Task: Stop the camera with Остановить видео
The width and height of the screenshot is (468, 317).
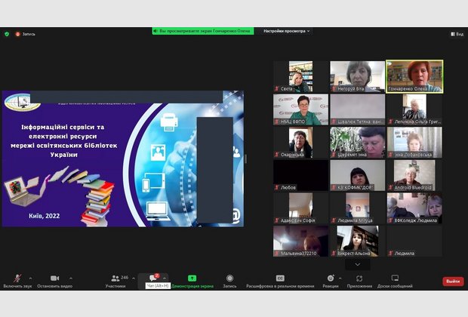Action: click(54, 279)
